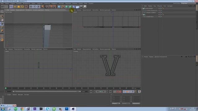Viewport: 198px width, 111px height.
Task: Open the Файл menu in main menu bar
Action: click(x=2, y=3)
